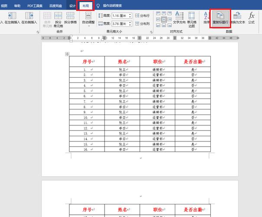Click the 姓名 header on the second page
This screenshot has width=262, height=217.
pos(122,210)
